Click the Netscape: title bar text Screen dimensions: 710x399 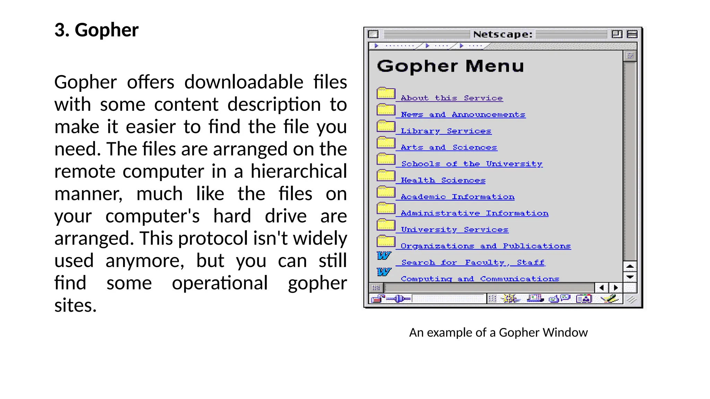point(503,34)
